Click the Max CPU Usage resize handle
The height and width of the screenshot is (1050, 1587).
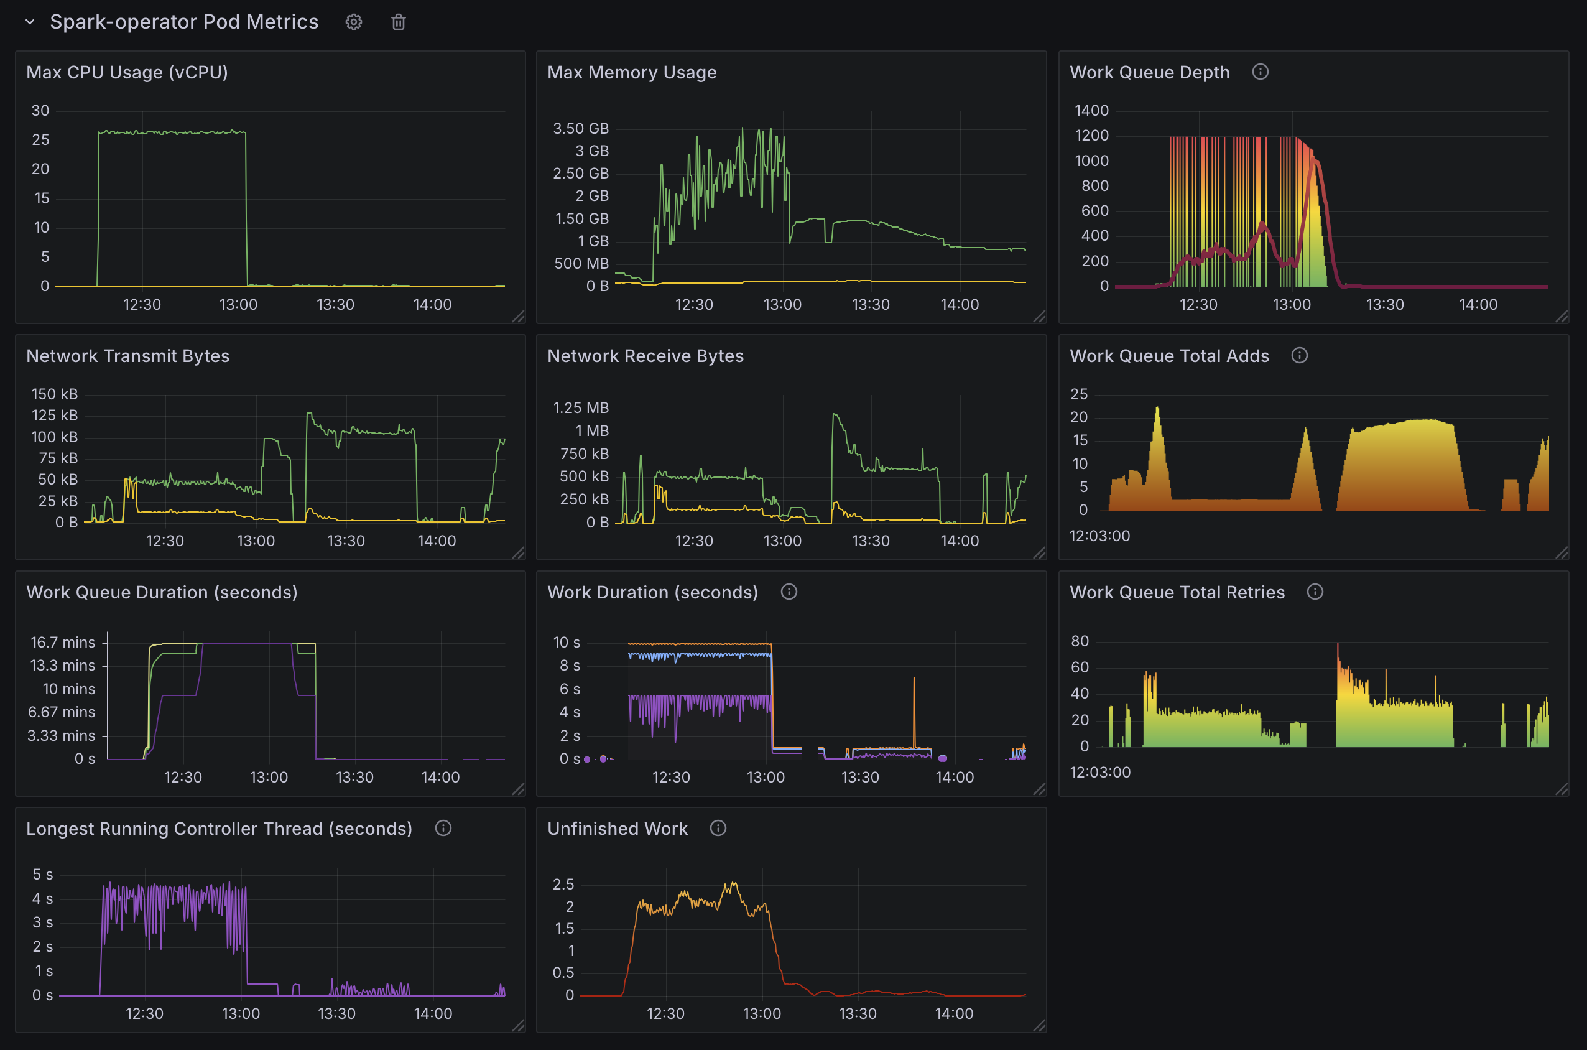(519, 318)
